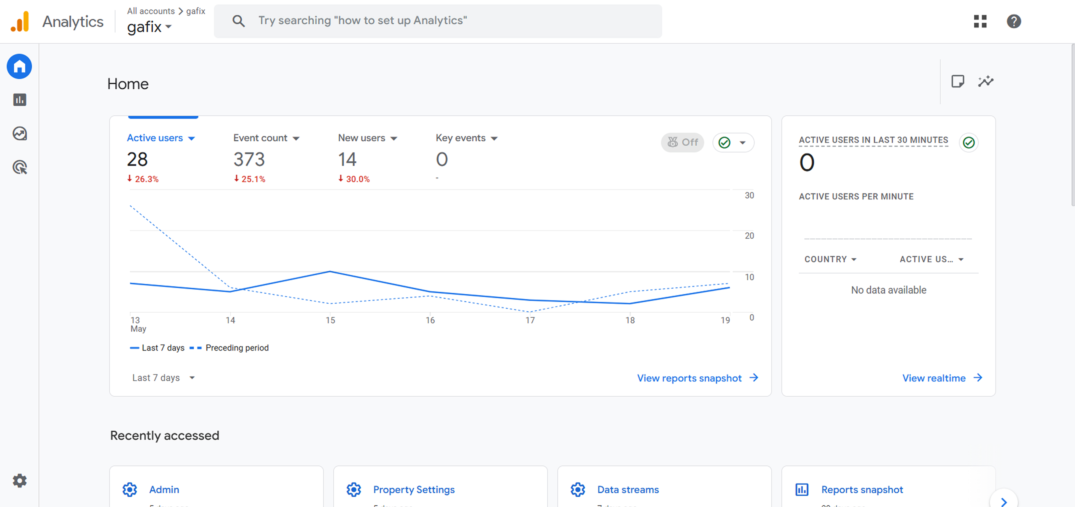Open the annotations note icon
Viewport: 1075px width, 507px height.
coord(957,81)
